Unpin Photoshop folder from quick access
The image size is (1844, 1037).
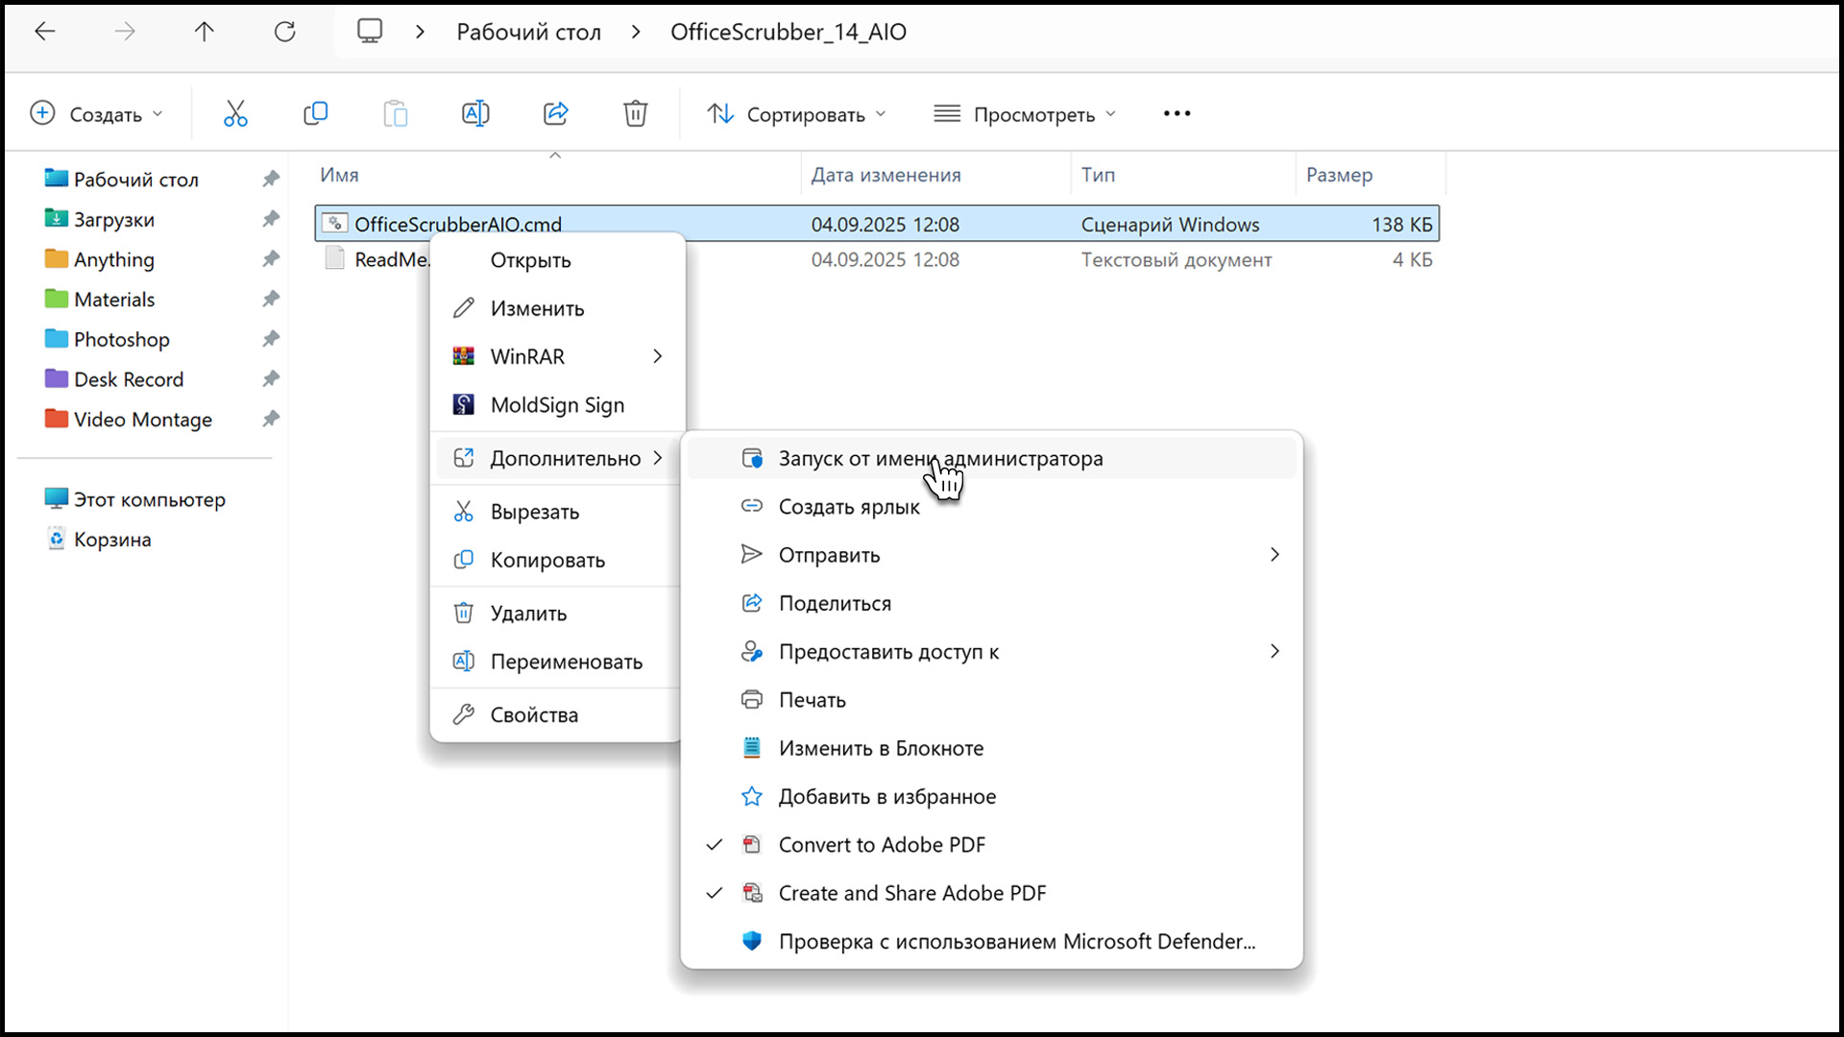271,339
